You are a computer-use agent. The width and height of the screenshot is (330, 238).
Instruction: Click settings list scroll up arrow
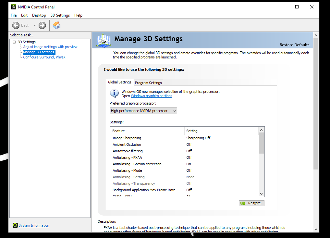click(x=262, y=130)
